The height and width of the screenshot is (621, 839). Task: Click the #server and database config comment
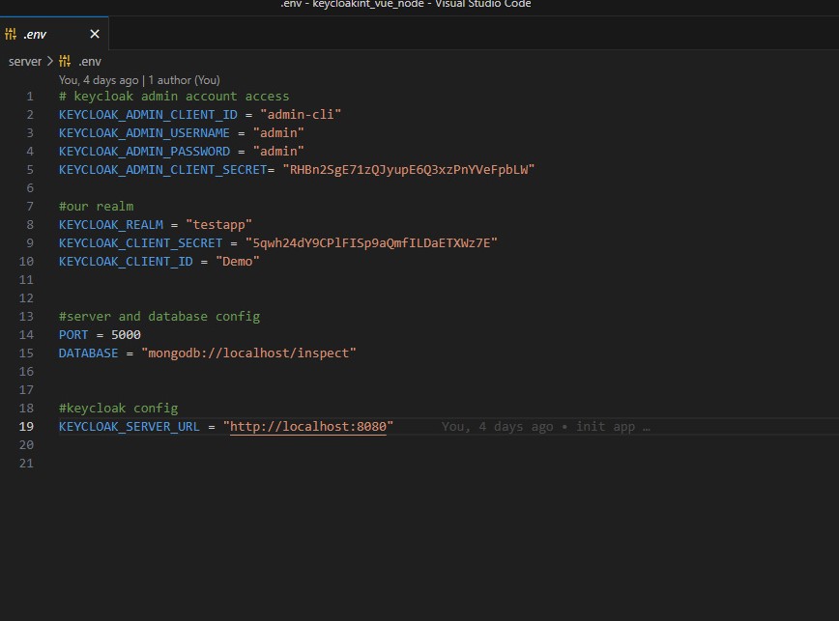coord(159,317)
